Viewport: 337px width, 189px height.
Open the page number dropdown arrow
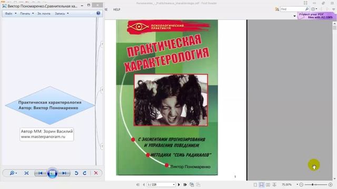tap(174, 184)
